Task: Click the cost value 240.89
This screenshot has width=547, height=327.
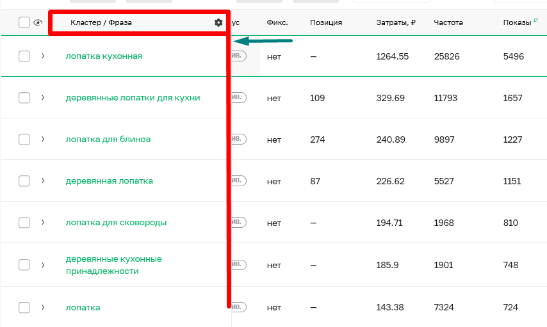Action: (391, 140)
